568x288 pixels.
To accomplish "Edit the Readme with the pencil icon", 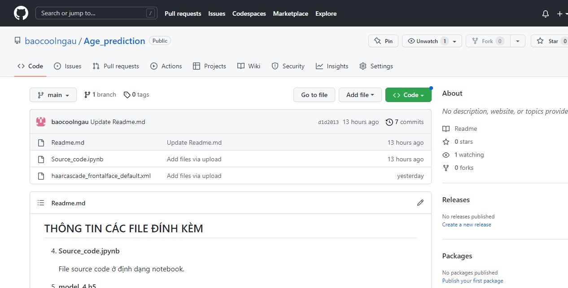I will (420, 203).
